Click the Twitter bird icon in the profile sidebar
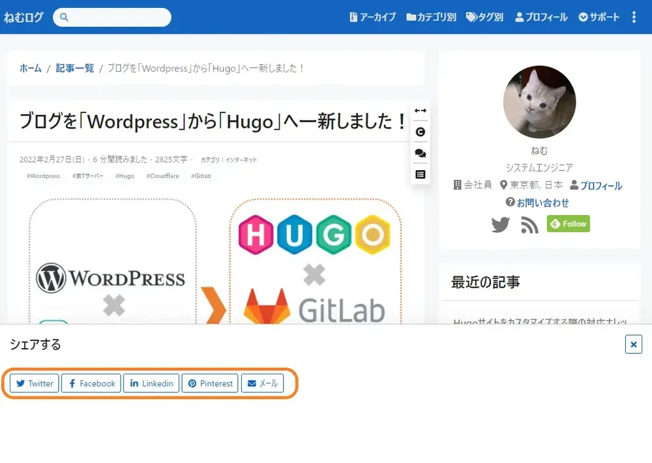The height and width of the screenshot is (463, 652). coord(501,224)
